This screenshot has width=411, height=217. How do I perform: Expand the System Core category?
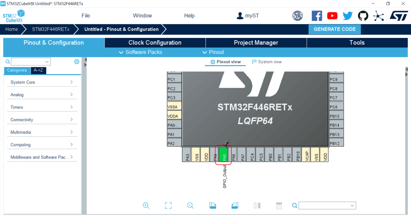click(42, 82)
